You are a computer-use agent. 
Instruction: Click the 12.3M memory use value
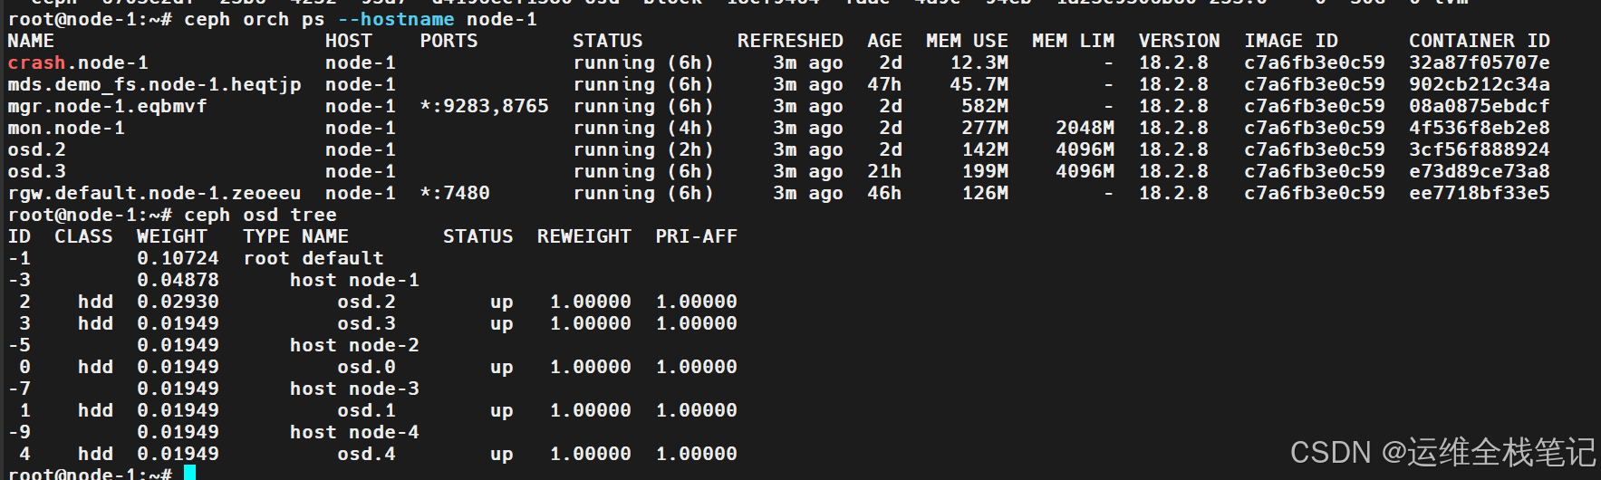pos(979,62)
